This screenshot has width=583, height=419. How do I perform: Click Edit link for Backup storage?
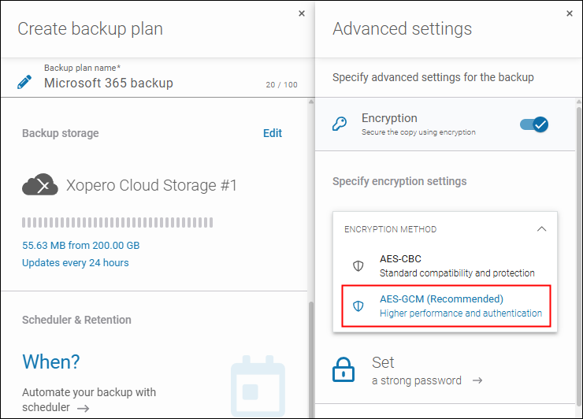tap(273, 133)
